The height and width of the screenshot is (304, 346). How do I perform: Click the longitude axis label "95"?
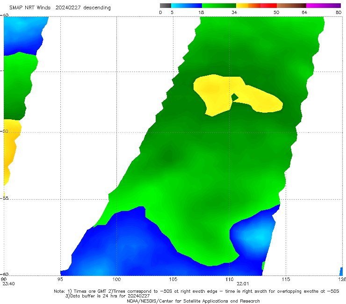pos(60,279)
